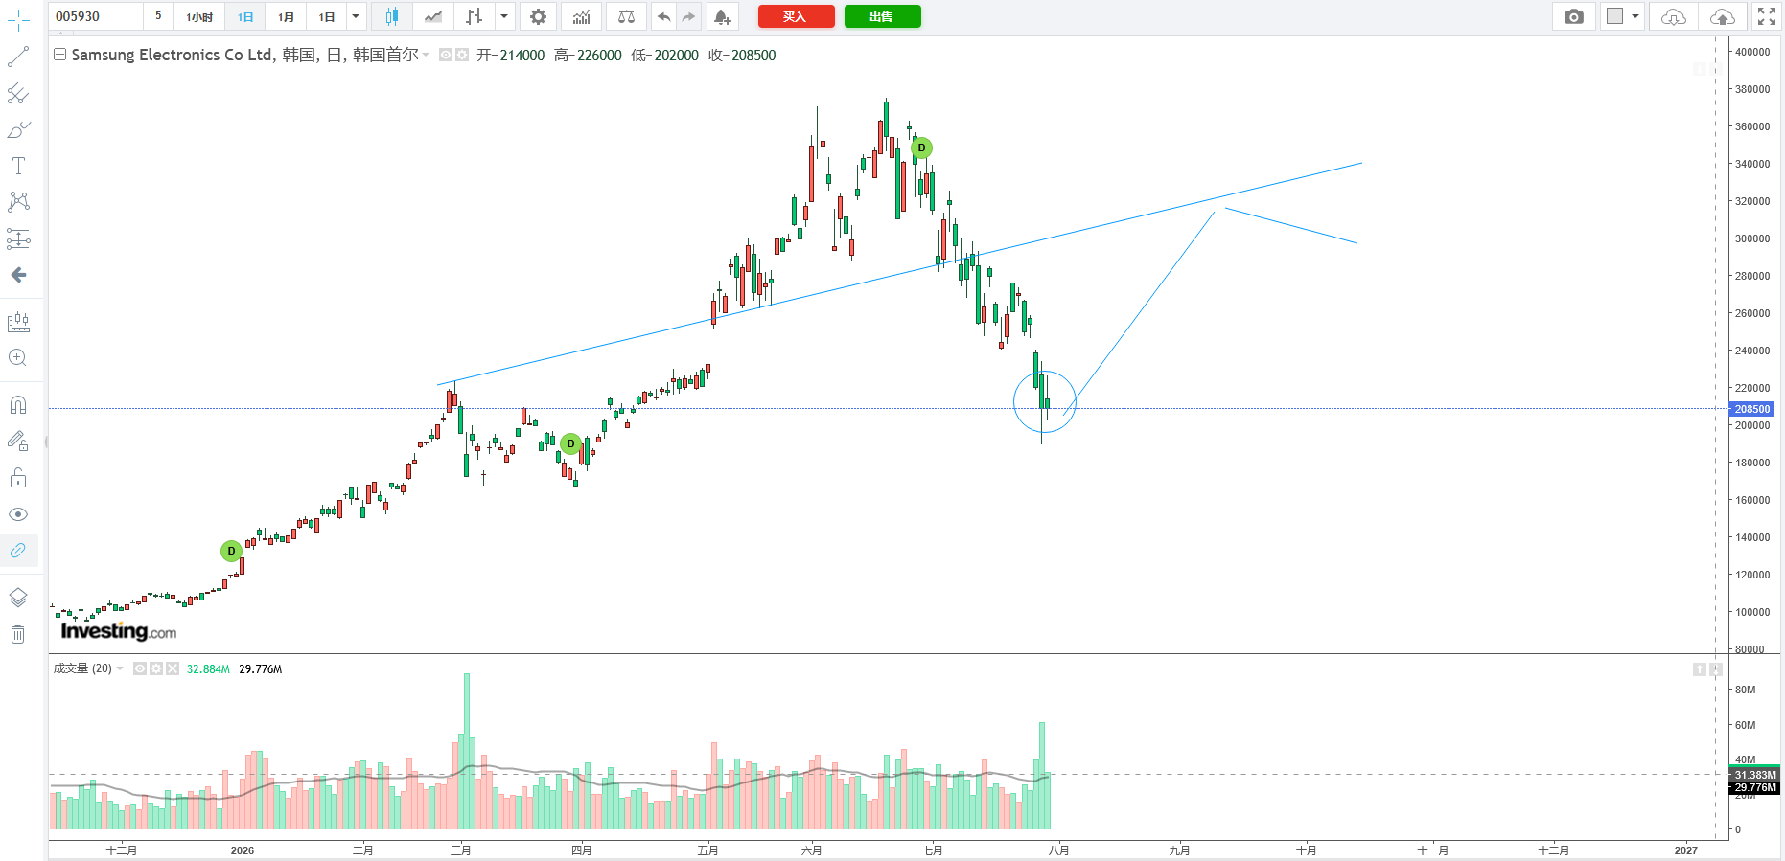Select the 1小时 interval
The height and width of the screenshot is (861, 1785).
[x=199, y=16]
